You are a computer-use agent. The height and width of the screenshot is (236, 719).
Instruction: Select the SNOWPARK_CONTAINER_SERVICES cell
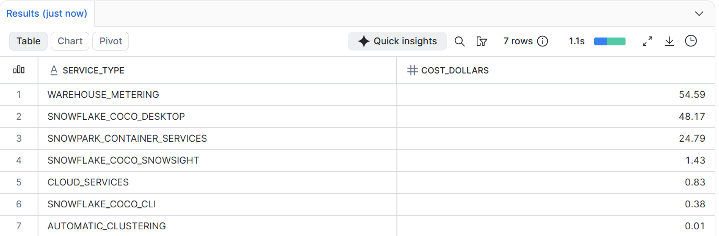click(x=217, y=139)
